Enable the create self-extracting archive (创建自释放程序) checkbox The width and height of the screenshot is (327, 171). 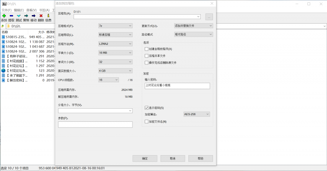click(x=147, y=49)
